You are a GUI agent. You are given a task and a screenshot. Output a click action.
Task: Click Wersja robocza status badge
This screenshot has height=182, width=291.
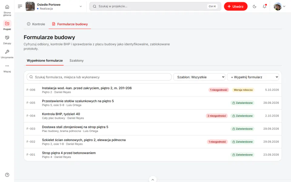[x=243, y=90]
